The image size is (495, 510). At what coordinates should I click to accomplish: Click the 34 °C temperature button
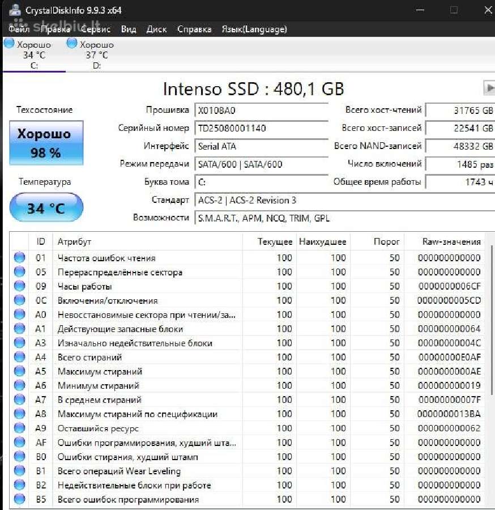tap(46, 207)
